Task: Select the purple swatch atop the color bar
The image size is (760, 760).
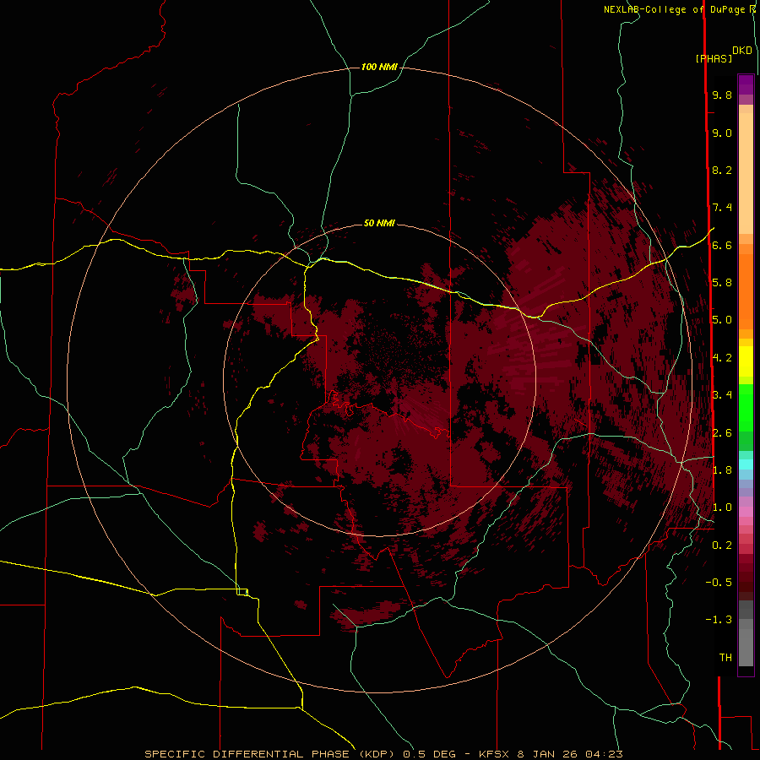Action: pos(746,84)
